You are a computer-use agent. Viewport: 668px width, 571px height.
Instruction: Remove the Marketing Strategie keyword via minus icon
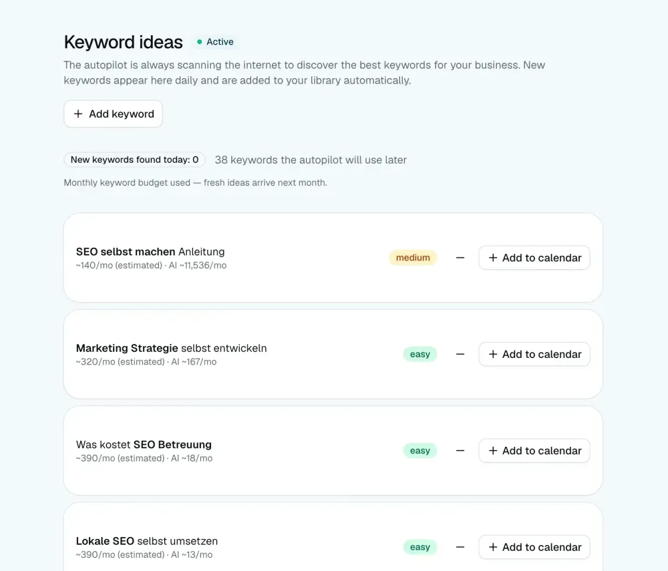(460, 354)
